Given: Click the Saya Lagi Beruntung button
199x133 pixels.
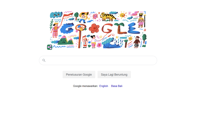Looking at the screenshot, I should [x=114, y=74].
